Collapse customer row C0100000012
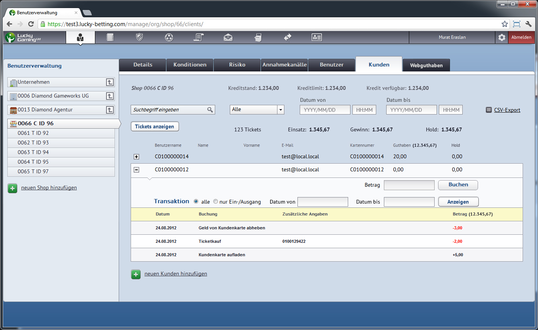538x330 pixels. tap(136, 169)
